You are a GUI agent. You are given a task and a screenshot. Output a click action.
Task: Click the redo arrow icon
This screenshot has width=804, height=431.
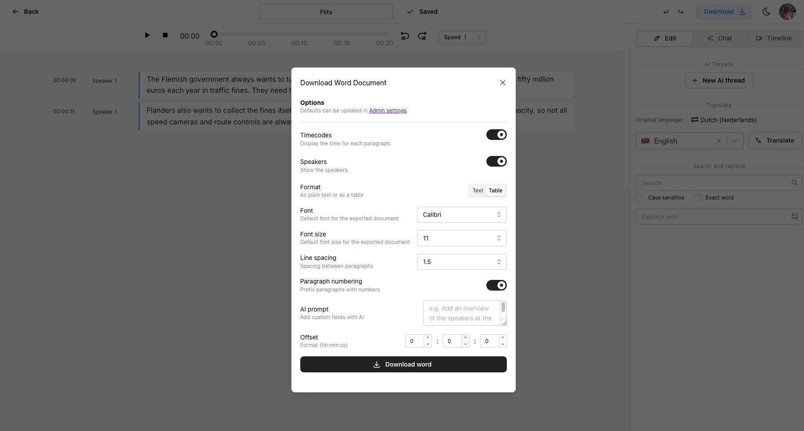[681, 12]
